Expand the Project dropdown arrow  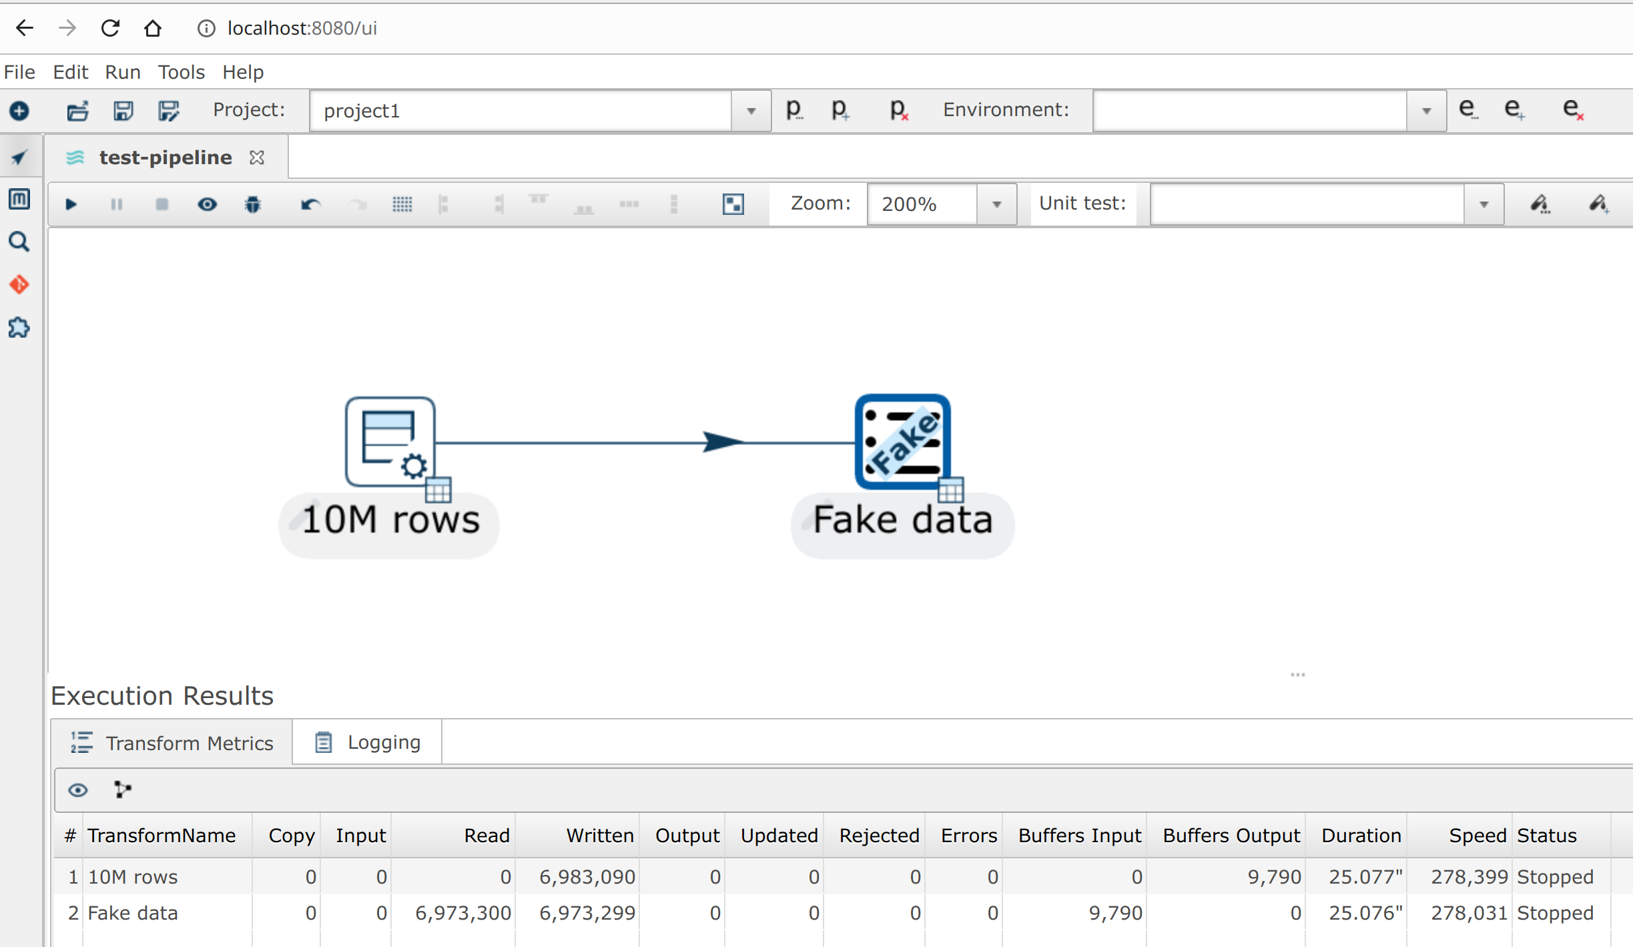coord(751,111)
